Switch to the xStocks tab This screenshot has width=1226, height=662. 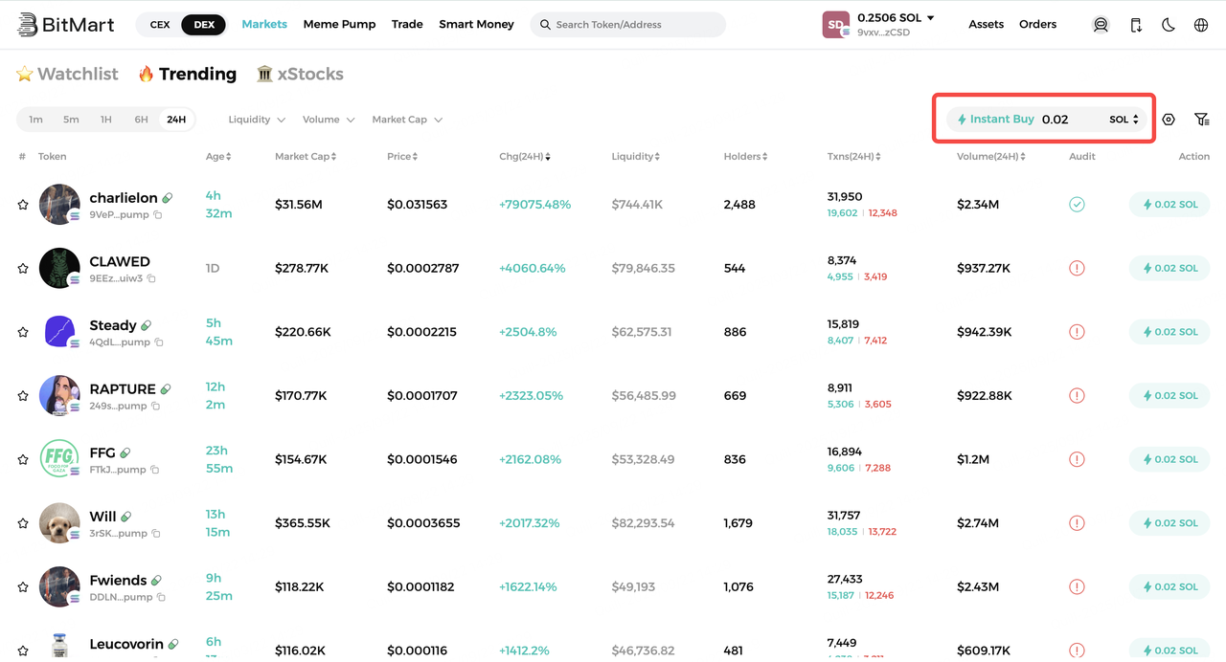300,74
